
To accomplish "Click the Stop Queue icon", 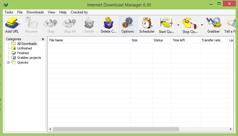I will 190,23.
